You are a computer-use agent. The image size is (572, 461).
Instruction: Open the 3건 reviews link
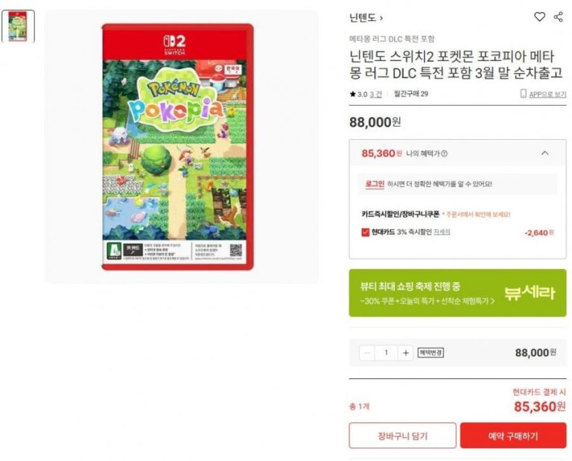(375, 94)
